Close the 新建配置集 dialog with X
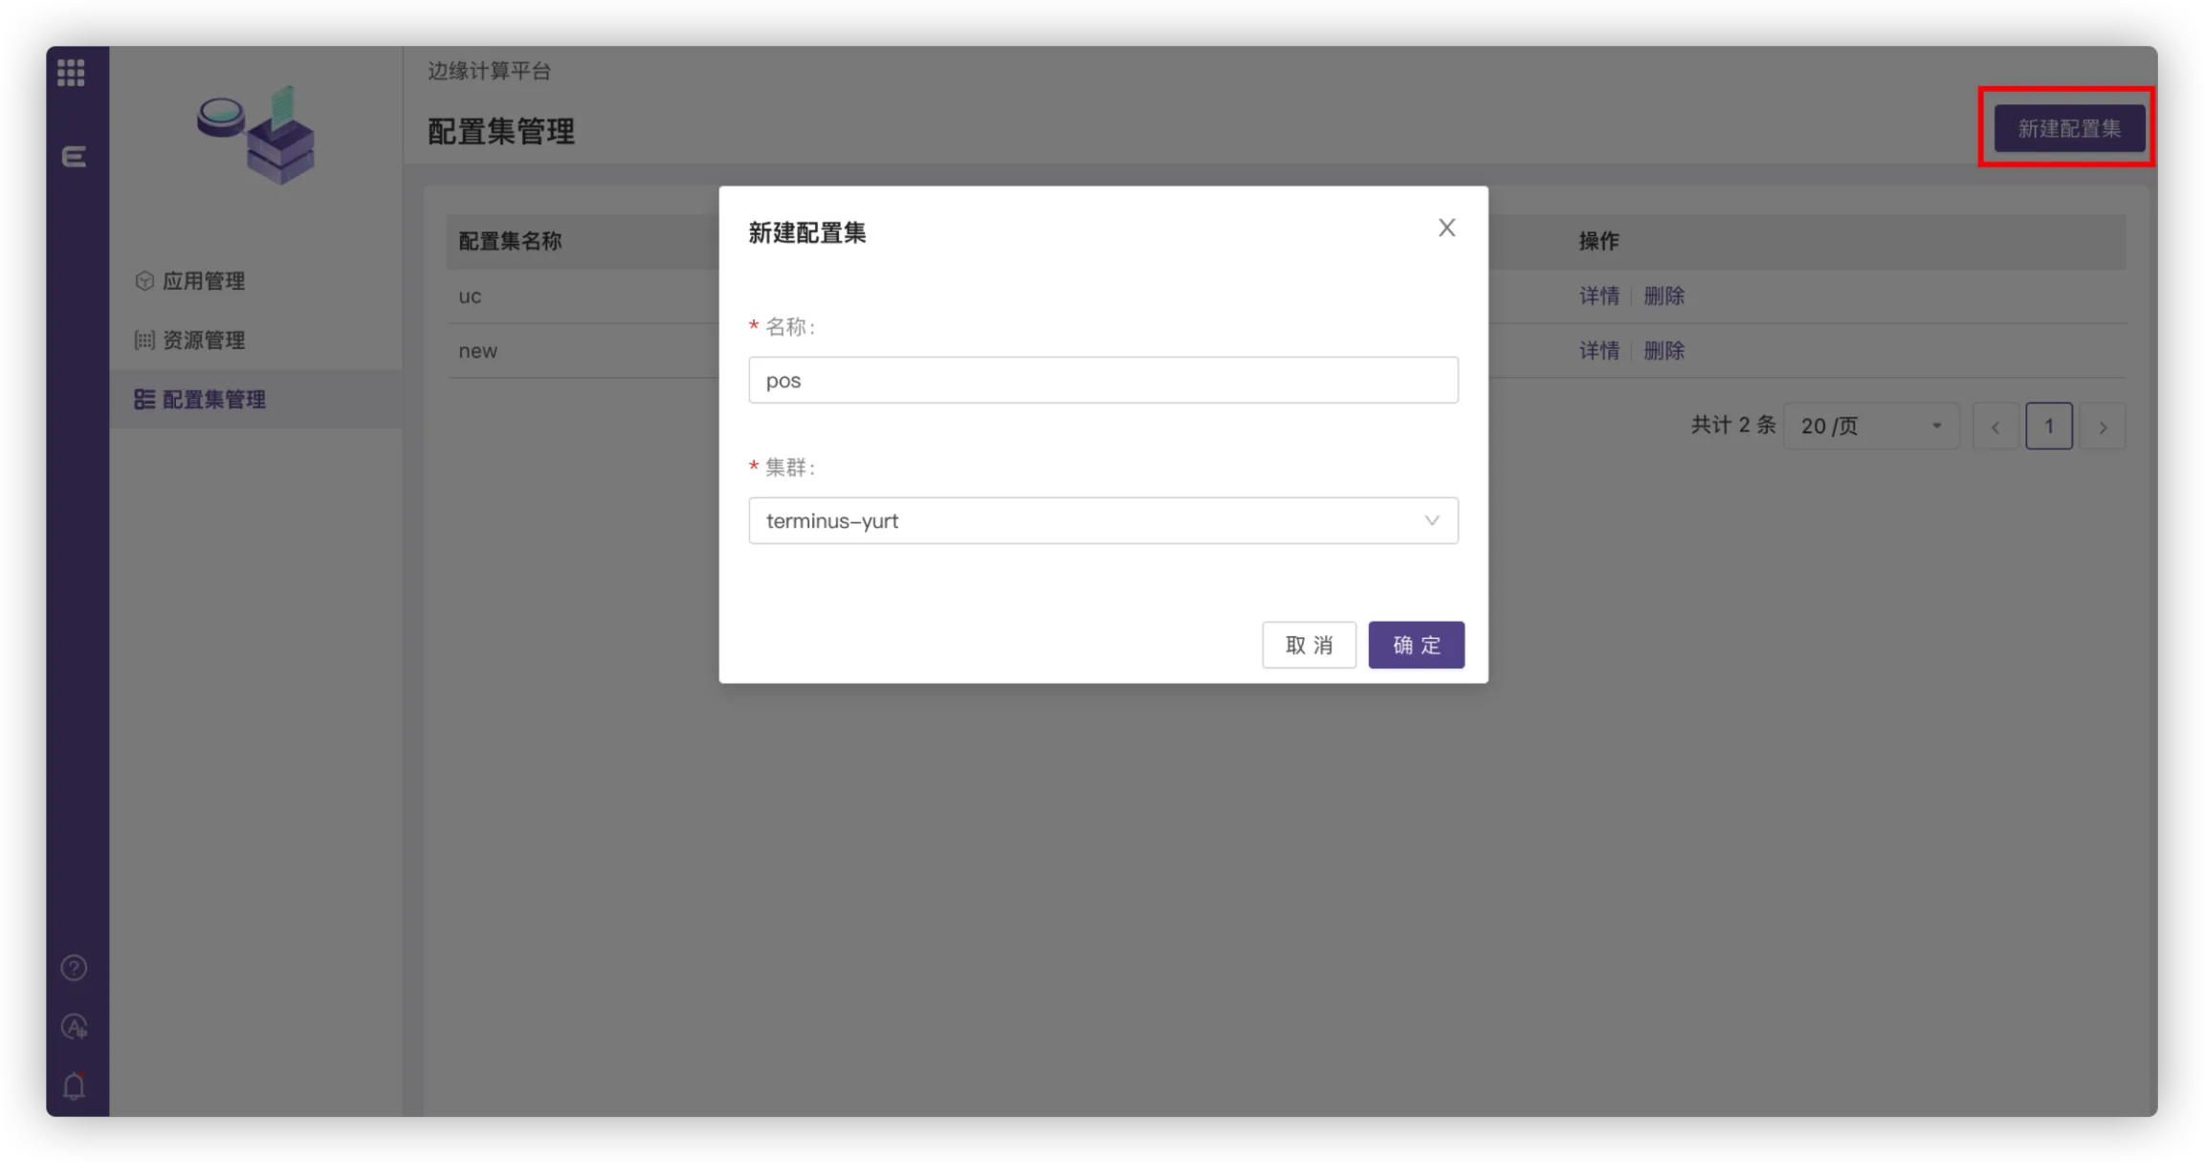The height and width of the screenshot is (1163, 2204). (1446, 228)
